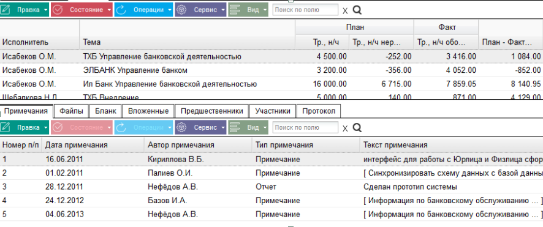Clear the notes search field with X
The height and width of the screenshot is (227, 543).
[345, 128]
